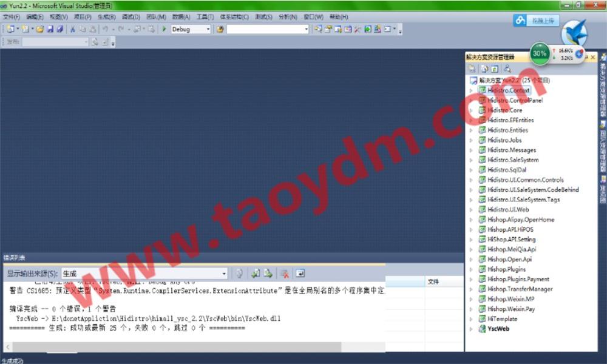Open the 调试(D) debug menu
This screenshot has height=364, width=607.
[131, 17]
